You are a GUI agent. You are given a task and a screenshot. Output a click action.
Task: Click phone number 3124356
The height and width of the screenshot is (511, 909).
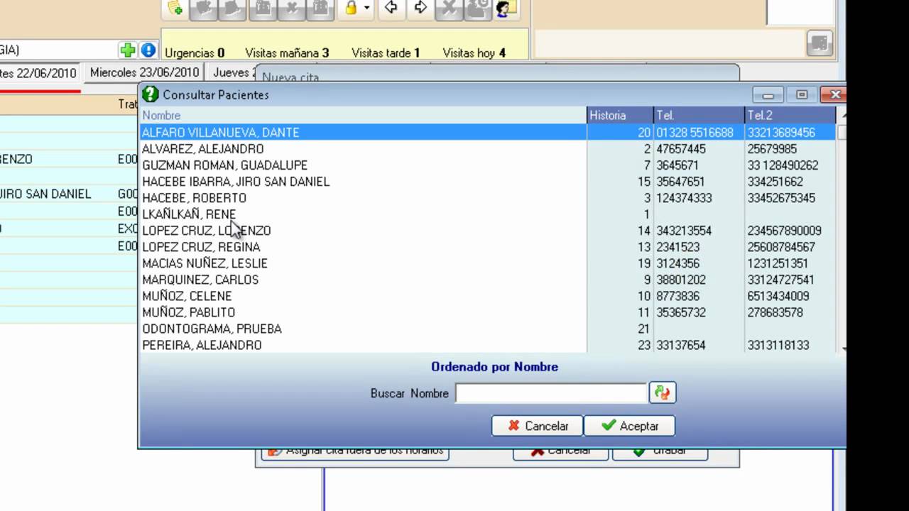click(678, 263)
